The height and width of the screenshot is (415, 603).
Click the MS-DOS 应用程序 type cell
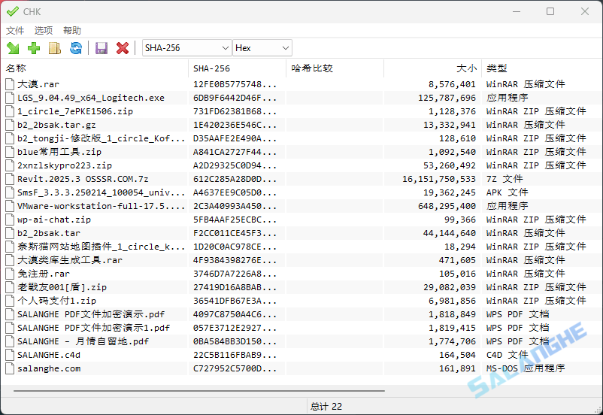(526, 368)
